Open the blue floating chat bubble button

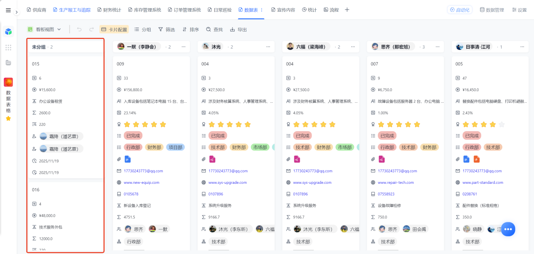[508, 229]
